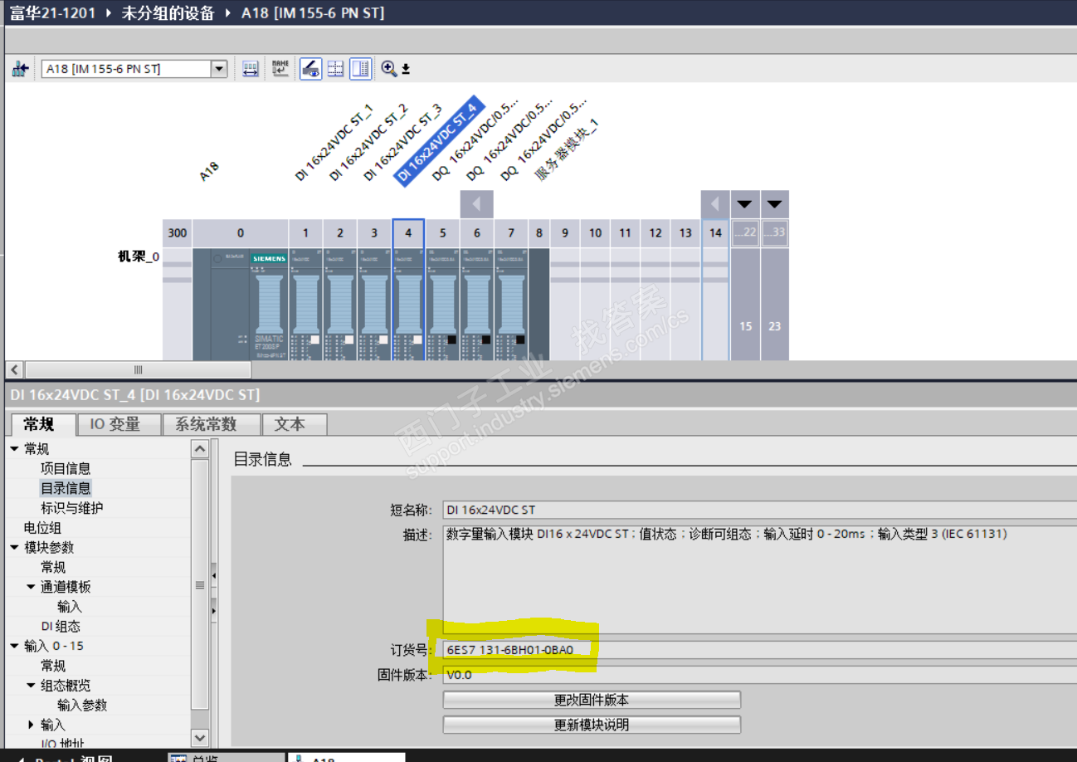Click the 固件版本 V0.0 field
Screen dimensions: 1077x762
point(759,675)
